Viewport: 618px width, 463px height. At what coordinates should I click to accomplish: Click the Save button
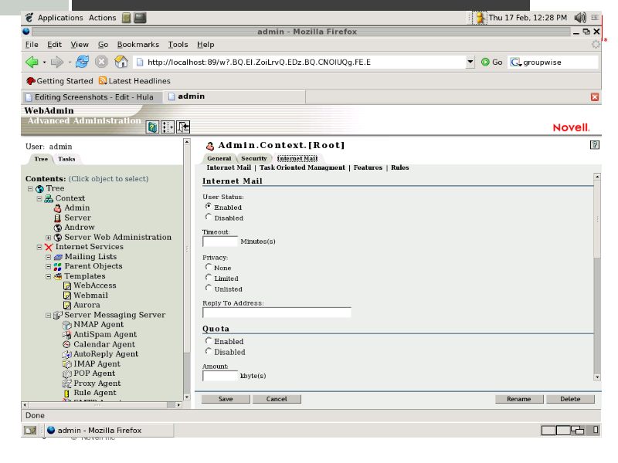pos(226,399)
